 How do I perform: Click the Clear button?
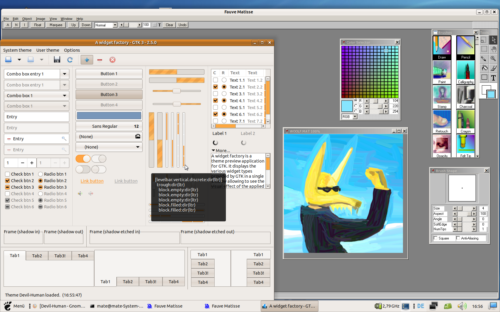tap(169, 25)
